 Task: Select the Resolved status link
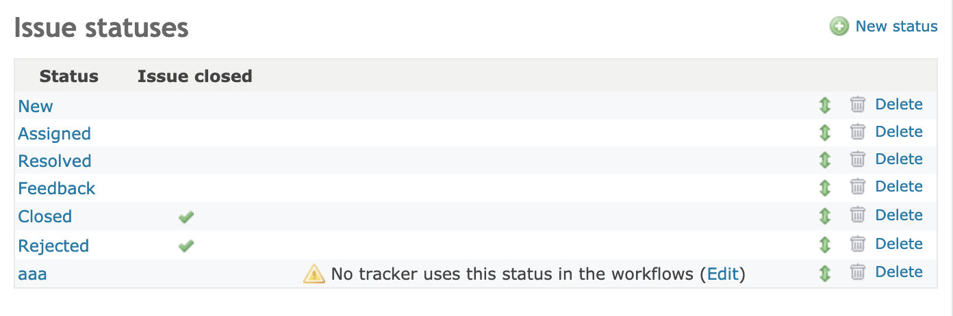[55, 161]
